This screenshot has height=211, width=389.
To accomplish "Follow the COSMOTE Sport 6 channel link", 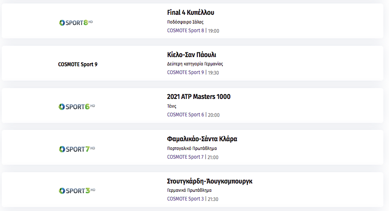I will (186, 115).
